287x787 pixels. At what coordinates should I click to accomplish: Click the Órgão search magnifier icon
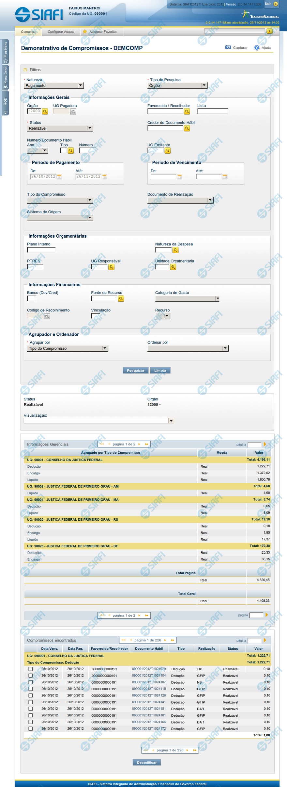click(x=45, y=111)
